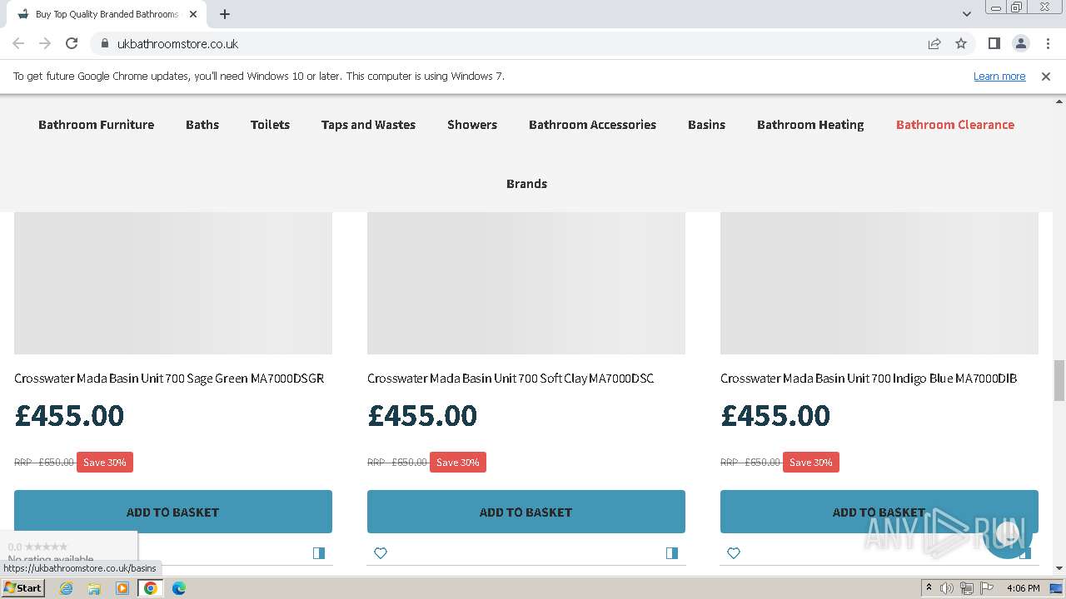The image size is (1066, 599).
Task: Open the Taps and Wastes category
Action: click(368, 125)
